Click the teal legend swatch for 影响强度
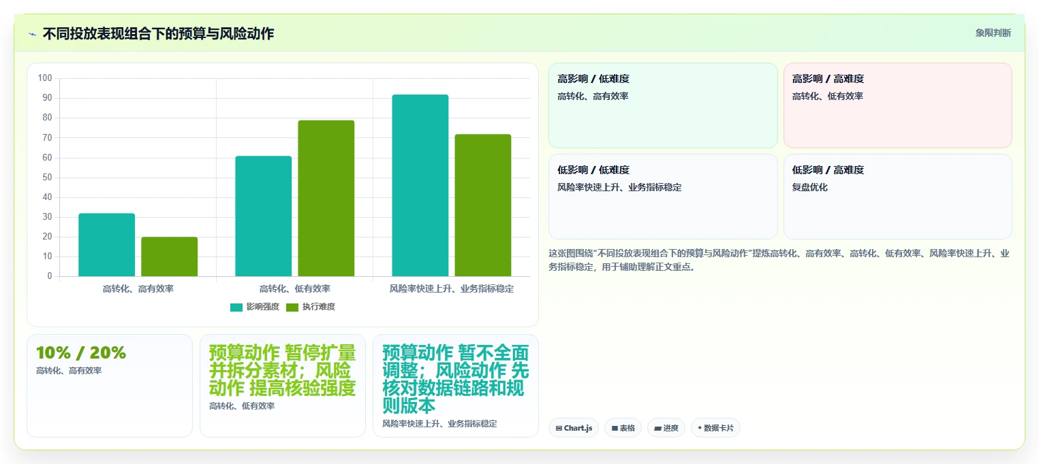Image resolution: width=1039 pixels, height=464 pixels. [236, 308]
